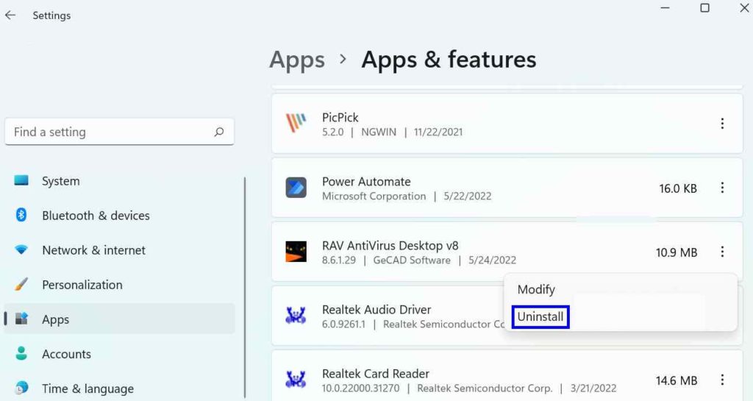Open RAV AntiVirus three-dot options menu

click(722, 252)
